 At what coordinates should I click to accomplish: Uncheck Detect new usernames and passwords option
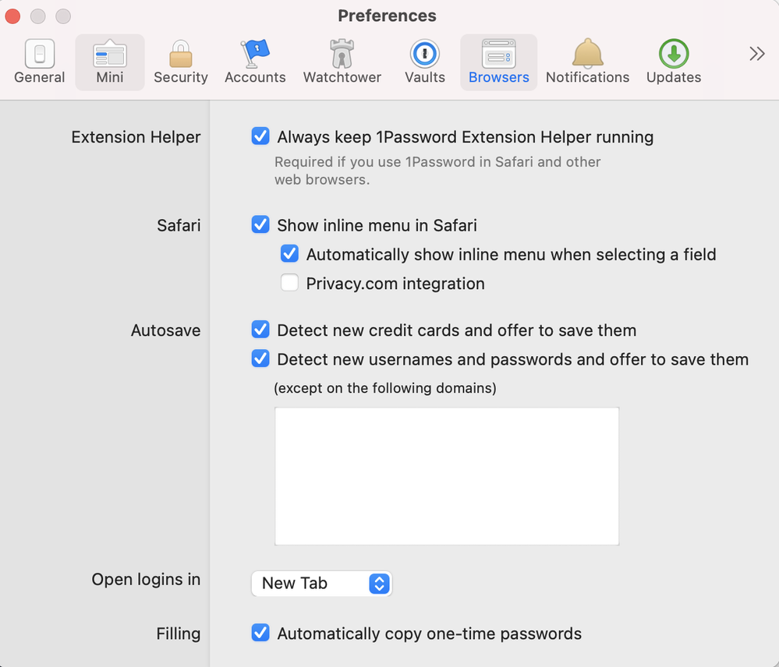[x=260, y=359]
